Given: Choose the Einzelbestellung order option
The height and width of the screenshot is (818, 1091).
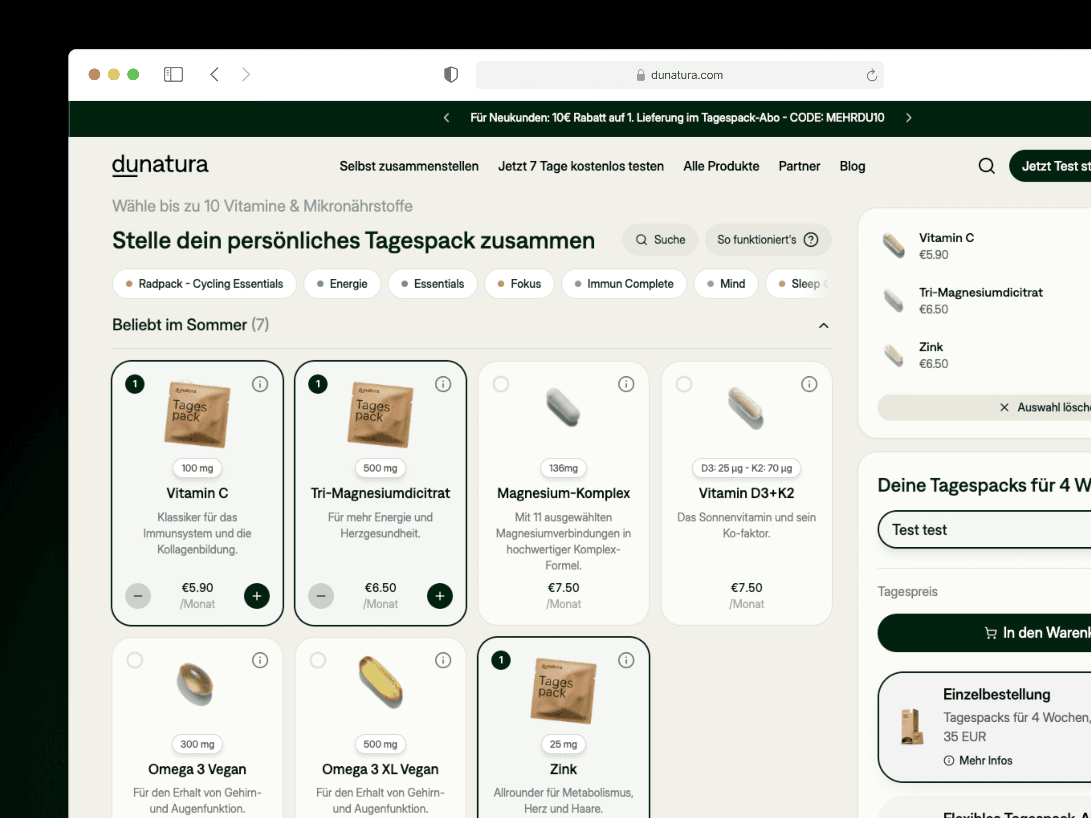Looking at the screenshot, I should pos(984,727).
